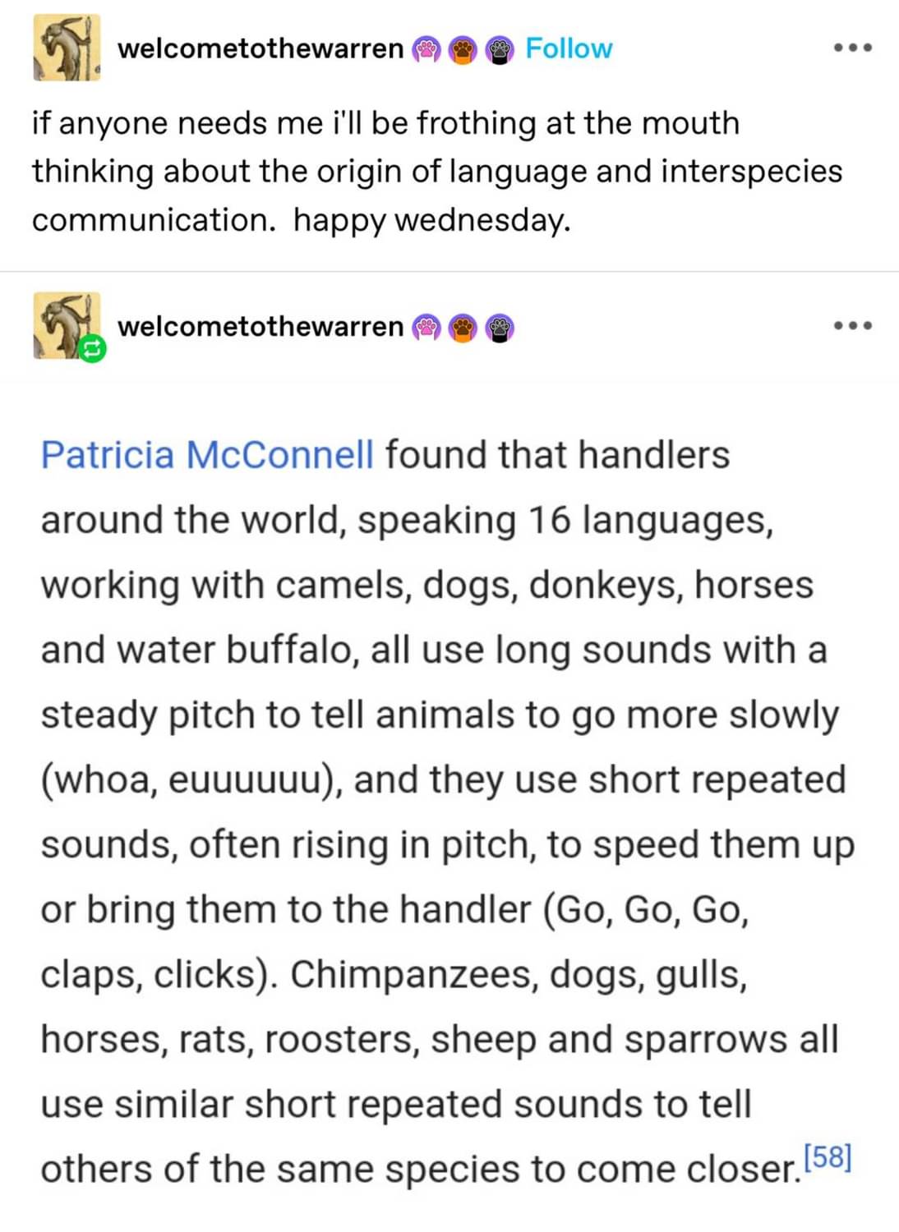Click the top post's rabbit avatar
This screenshot has width=899, height=1232.
[x=66, y=48]
